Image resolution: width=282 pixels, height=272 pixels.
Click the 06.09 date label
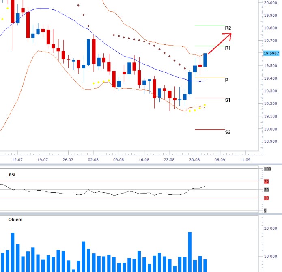[220, 160]
